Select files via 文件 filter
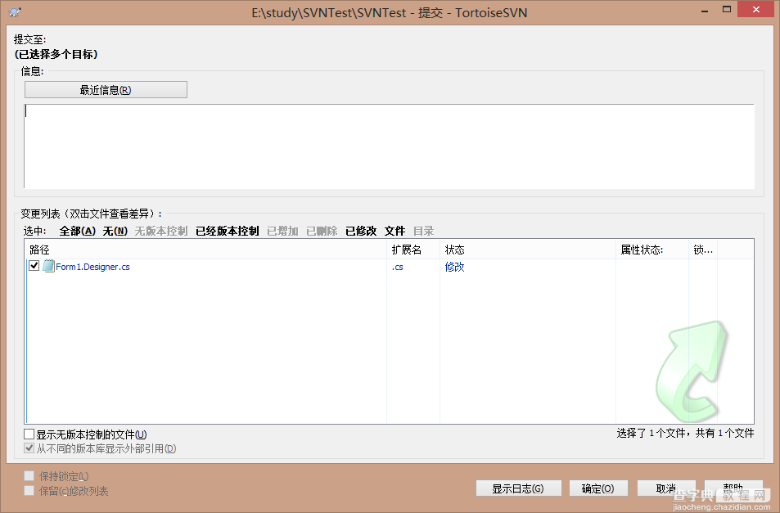Viewport: 780px width, 513px height. pyautogui.click(x=395, y=232)
